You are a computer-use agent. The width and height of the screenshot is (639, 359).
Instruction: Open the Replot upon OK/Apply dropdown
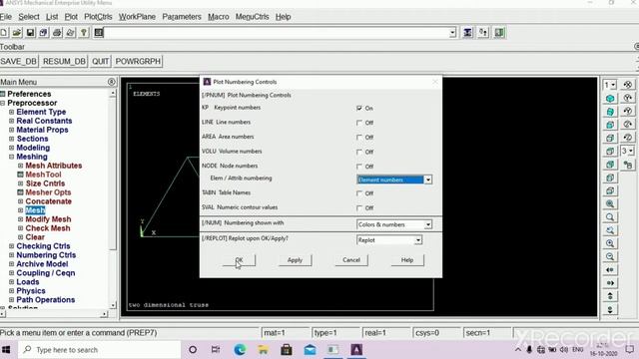[x=418, y=240]
